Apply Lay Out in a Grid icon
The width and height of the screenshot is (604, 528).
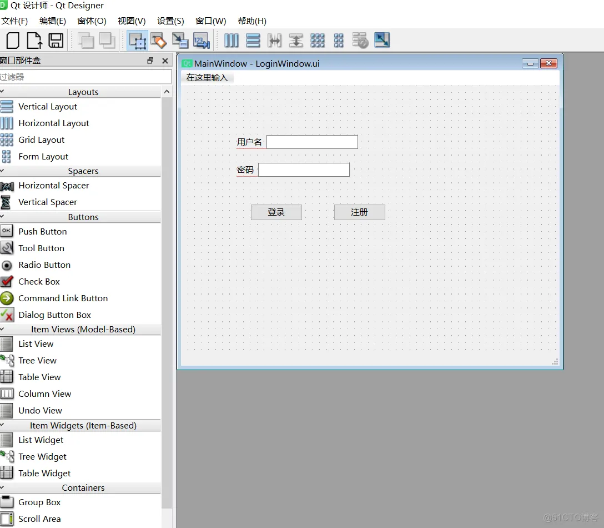pos(318,41)
